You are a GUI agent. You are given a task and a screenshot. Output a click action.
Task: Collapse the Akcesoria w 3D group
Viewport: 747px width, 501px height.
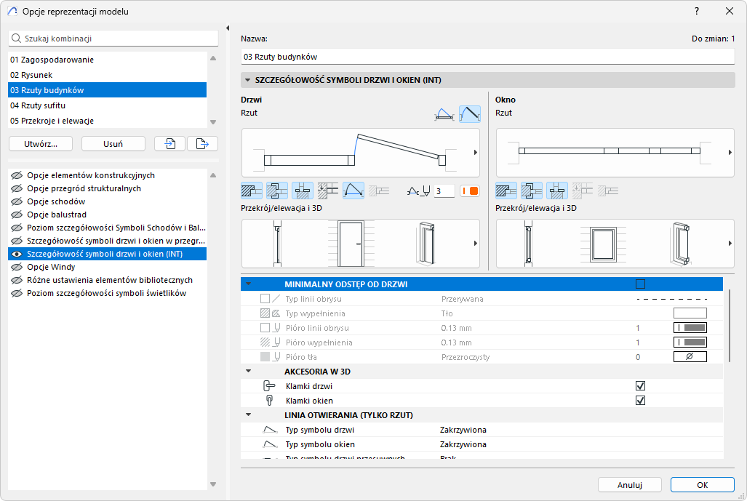point(248,372)
